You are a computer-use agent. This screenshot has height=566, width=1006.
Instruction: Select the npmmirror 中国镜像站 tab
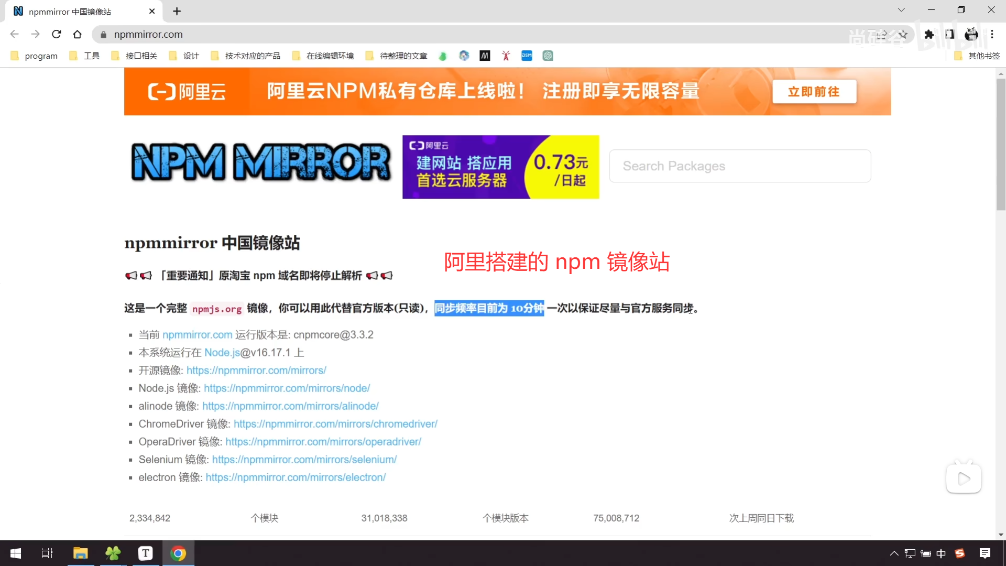[x=79, y=12]
